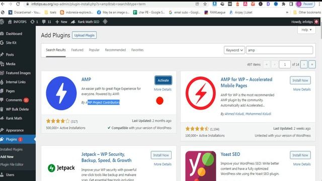Open the browser extensions puzzle icon
Viewport: 322px width, 181px height.
(x=283, y=4)
